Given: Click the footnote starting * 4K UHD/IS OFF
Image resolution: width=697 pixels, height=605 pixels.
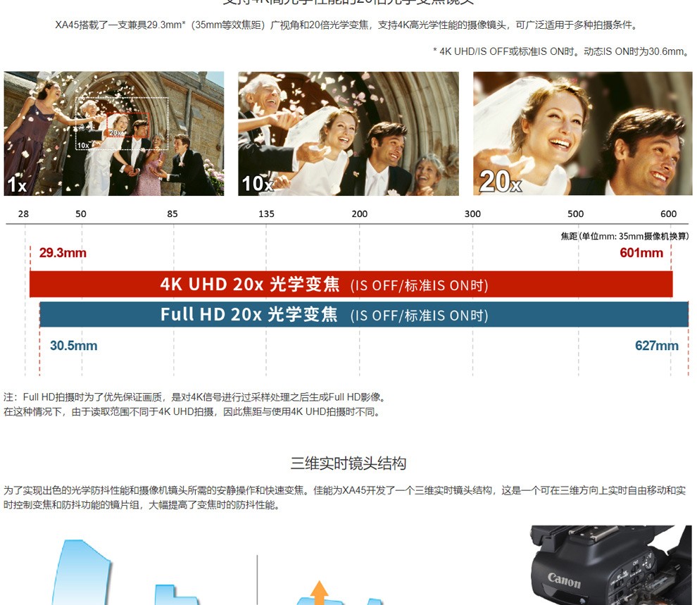Looking at the screenshot, I should point(561,51).
